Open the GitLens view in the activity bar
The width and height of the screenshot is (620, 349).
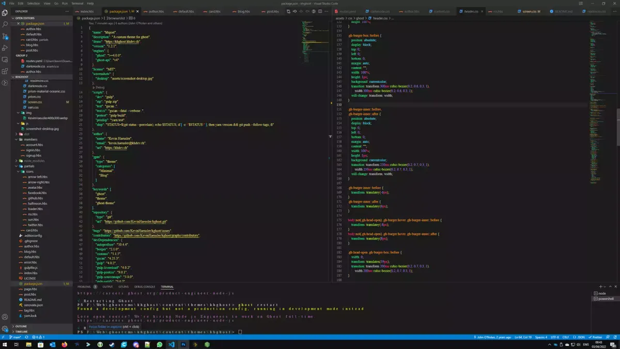tap(5, 83)
